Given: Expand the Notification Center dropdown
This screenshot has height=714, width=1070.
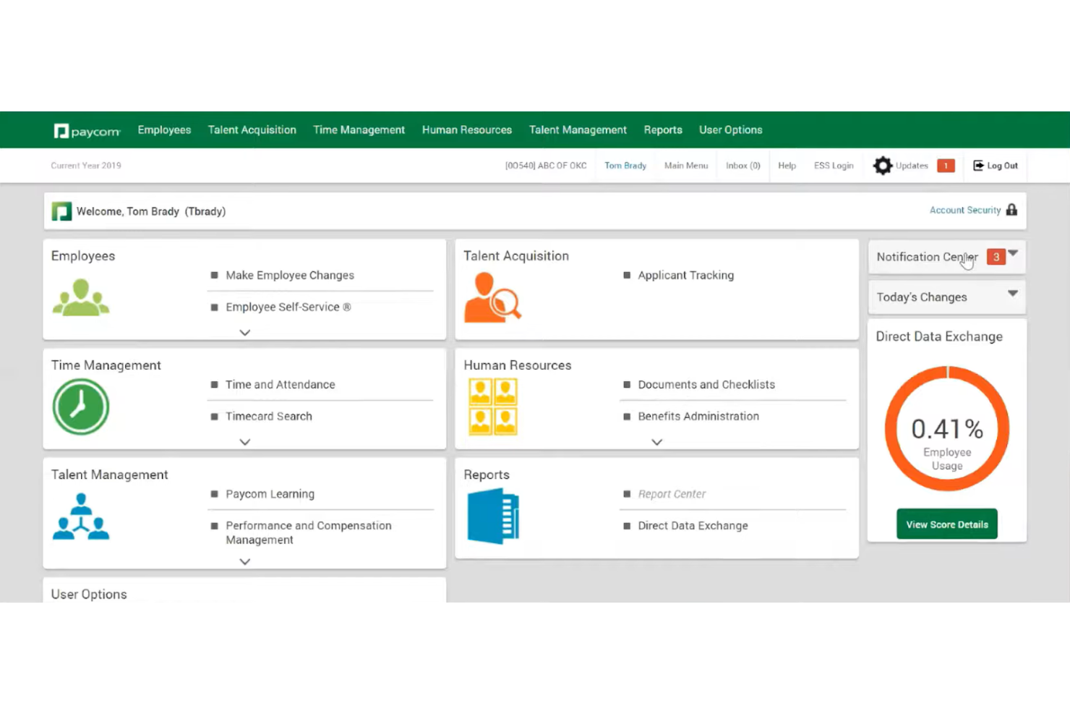Looking at the screenshot, I should [1014, 254].
